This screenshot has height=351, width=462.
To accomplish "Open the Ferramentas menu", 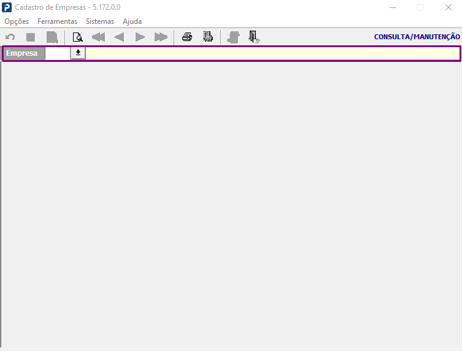I will 57,21.
